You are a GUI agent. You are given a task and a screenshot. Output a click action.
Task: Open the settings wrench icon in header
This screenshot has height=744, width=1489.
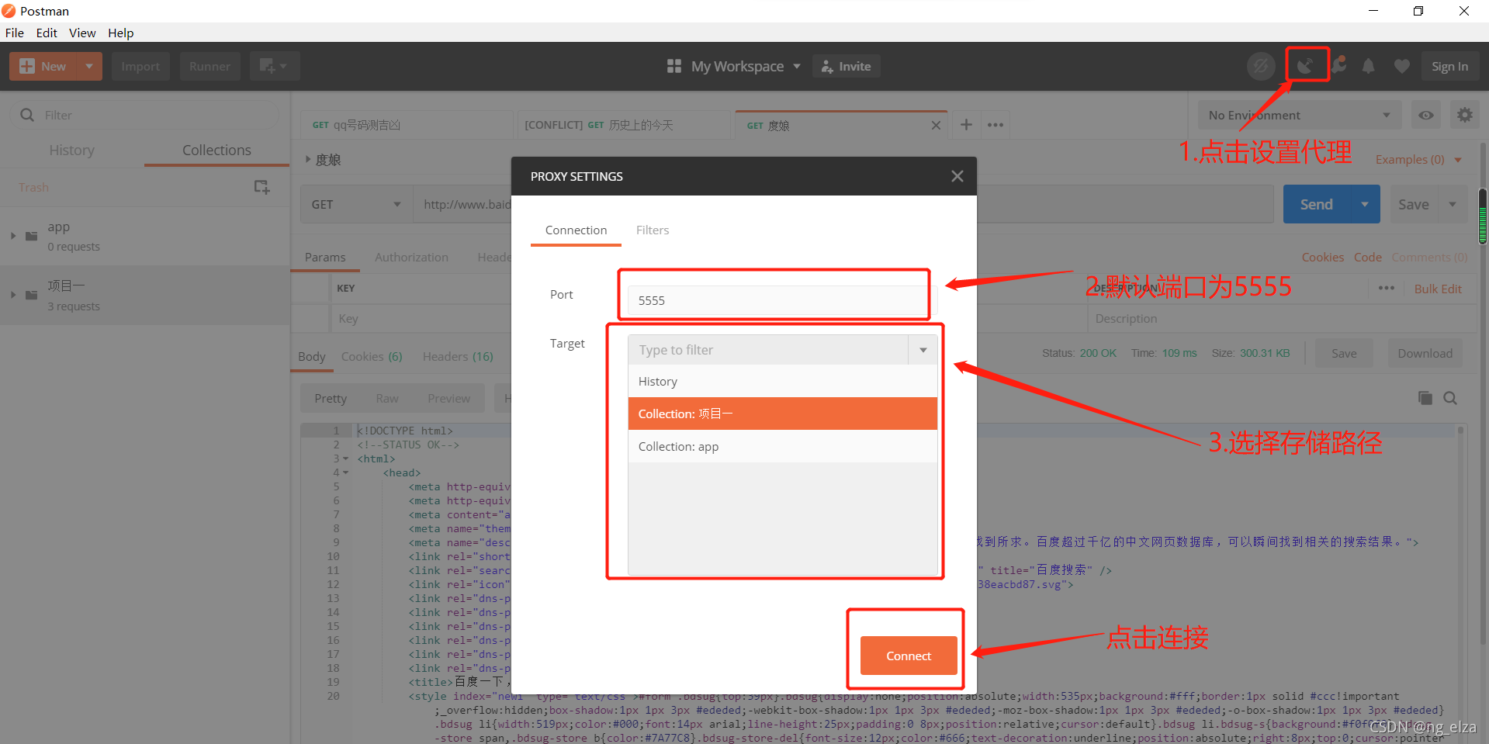tap(1339, 66)
